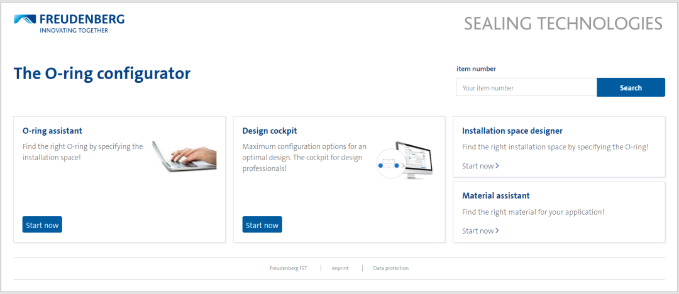This screenshot has height=294, width=679.
Task: Start the O-ring assistant with Start now
Action: coord(42,225)
